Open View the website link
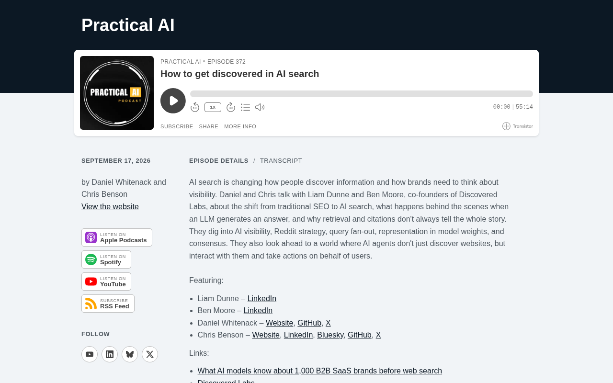613x383 pixels. (x=110, y=207)
